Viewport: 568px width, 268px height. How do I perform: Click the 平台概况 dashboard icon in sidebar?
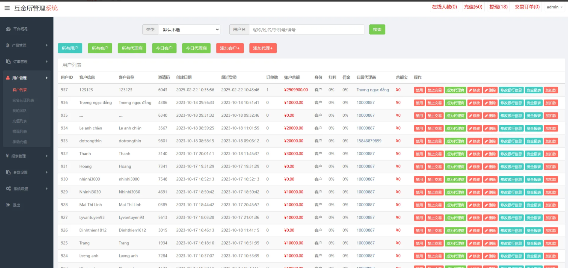[x=8, y=29]
